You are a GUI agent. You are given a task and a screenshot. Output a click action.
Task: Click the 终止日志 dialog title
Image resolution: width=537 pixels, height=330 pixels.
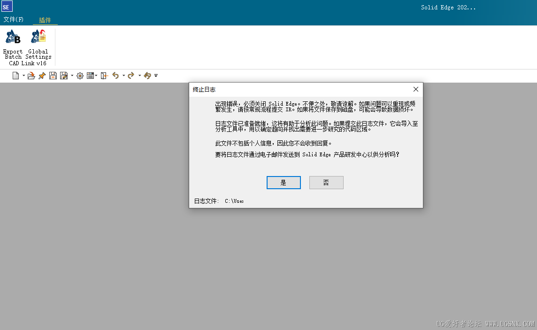(x=204, y=90)
